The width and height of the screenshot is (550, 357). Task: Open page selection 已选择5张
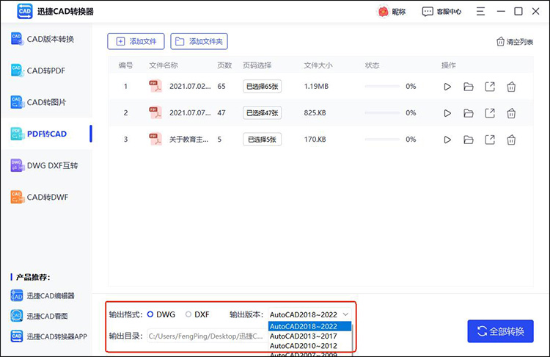coord(262,140)
